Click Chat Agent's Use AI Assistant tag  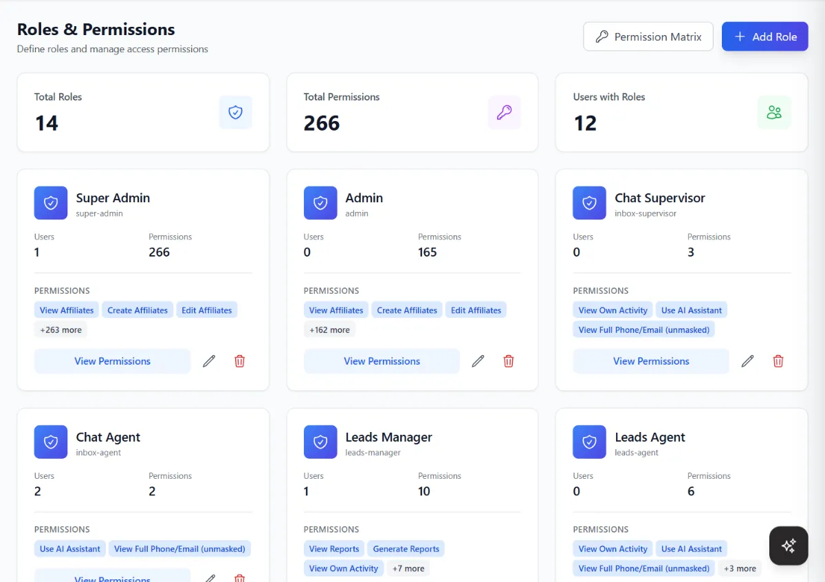[70, 549]
